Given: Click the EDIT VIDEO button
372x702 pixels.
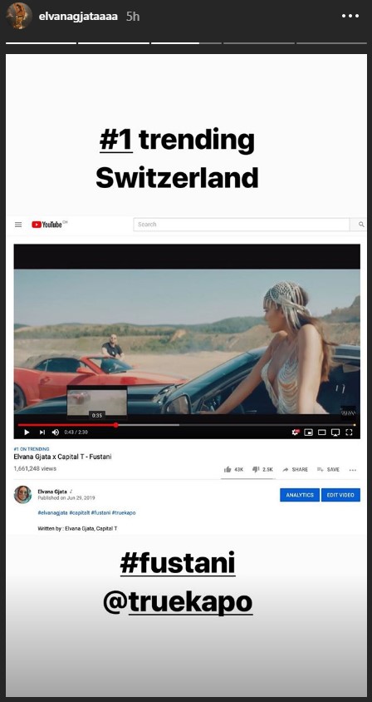Looking at the screenshot, I should (340, 495).
